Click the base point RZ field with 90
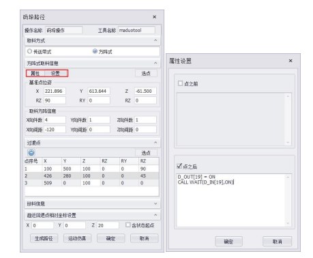The width and height of the screenshot is (313, 258). point(55,100)
